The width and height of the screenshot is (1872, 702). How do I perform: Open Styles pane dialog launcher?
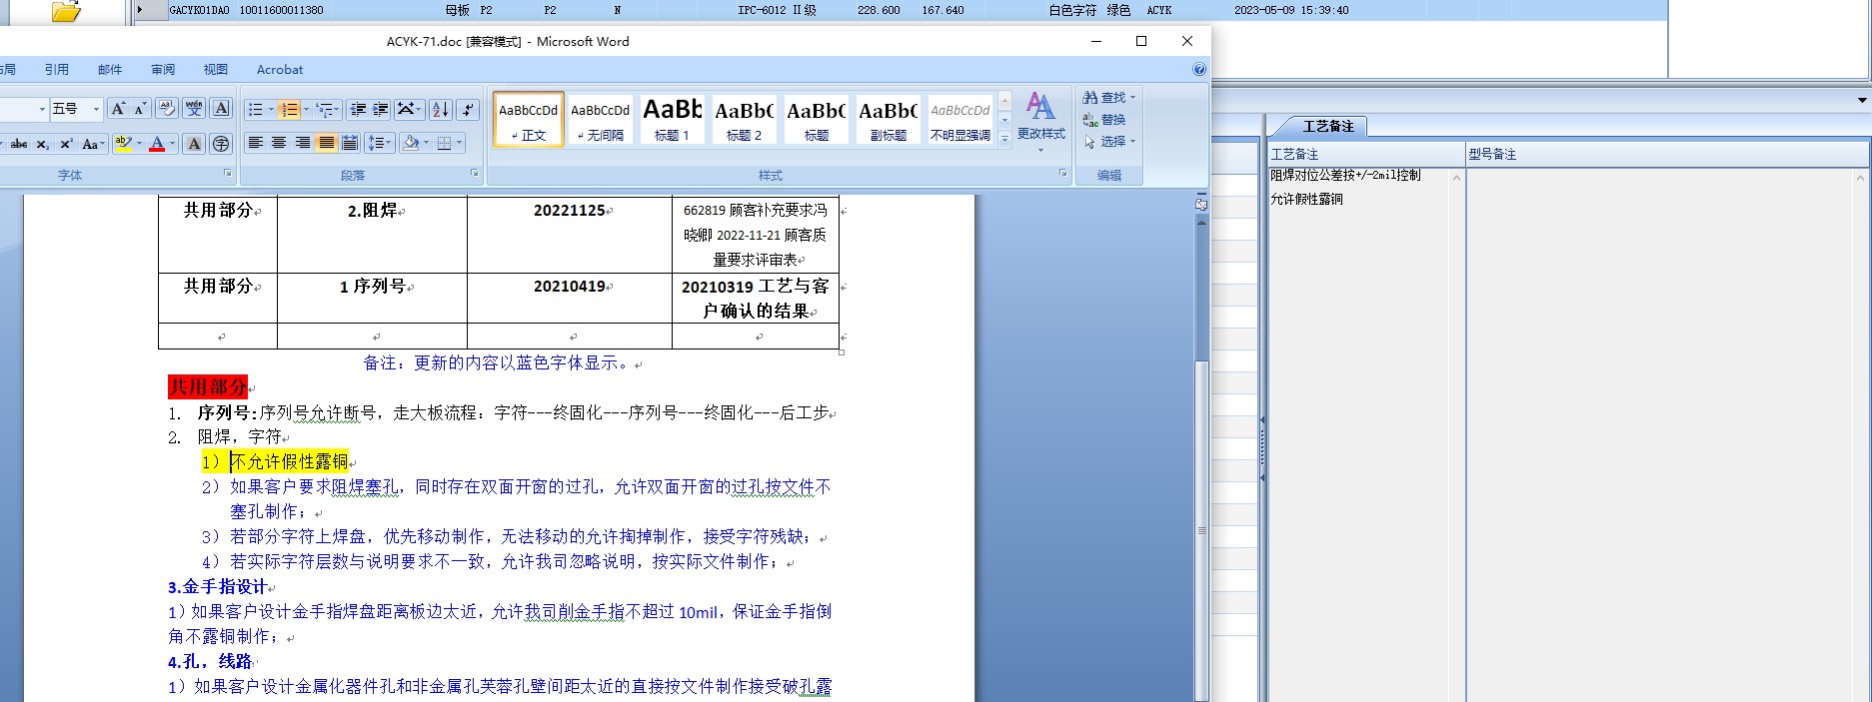pyautogui.click(x=1062, y=174)
